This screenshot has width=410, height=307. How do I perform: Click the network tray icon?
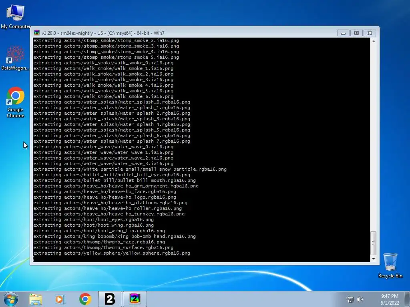point(350,299)
